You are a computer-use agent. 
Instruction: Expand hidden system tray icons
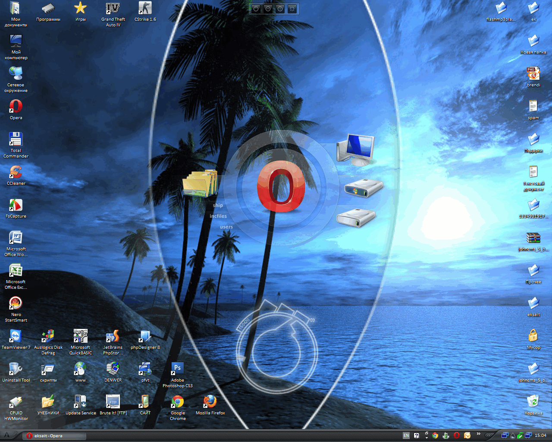489,436
